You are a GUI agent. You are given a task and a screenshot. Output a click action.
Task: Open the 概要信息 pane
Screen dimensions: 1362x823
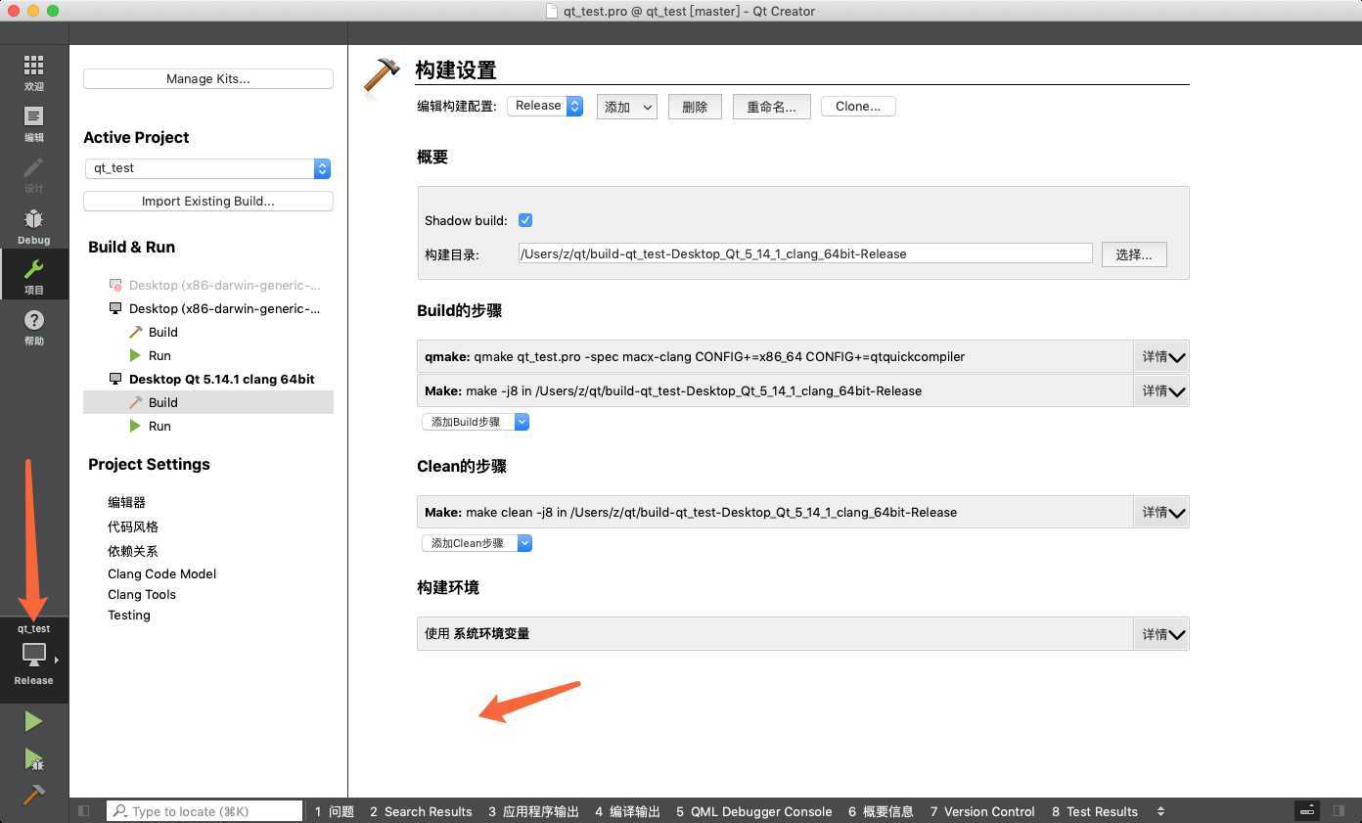pyautogui.click(x=881, y=811)
